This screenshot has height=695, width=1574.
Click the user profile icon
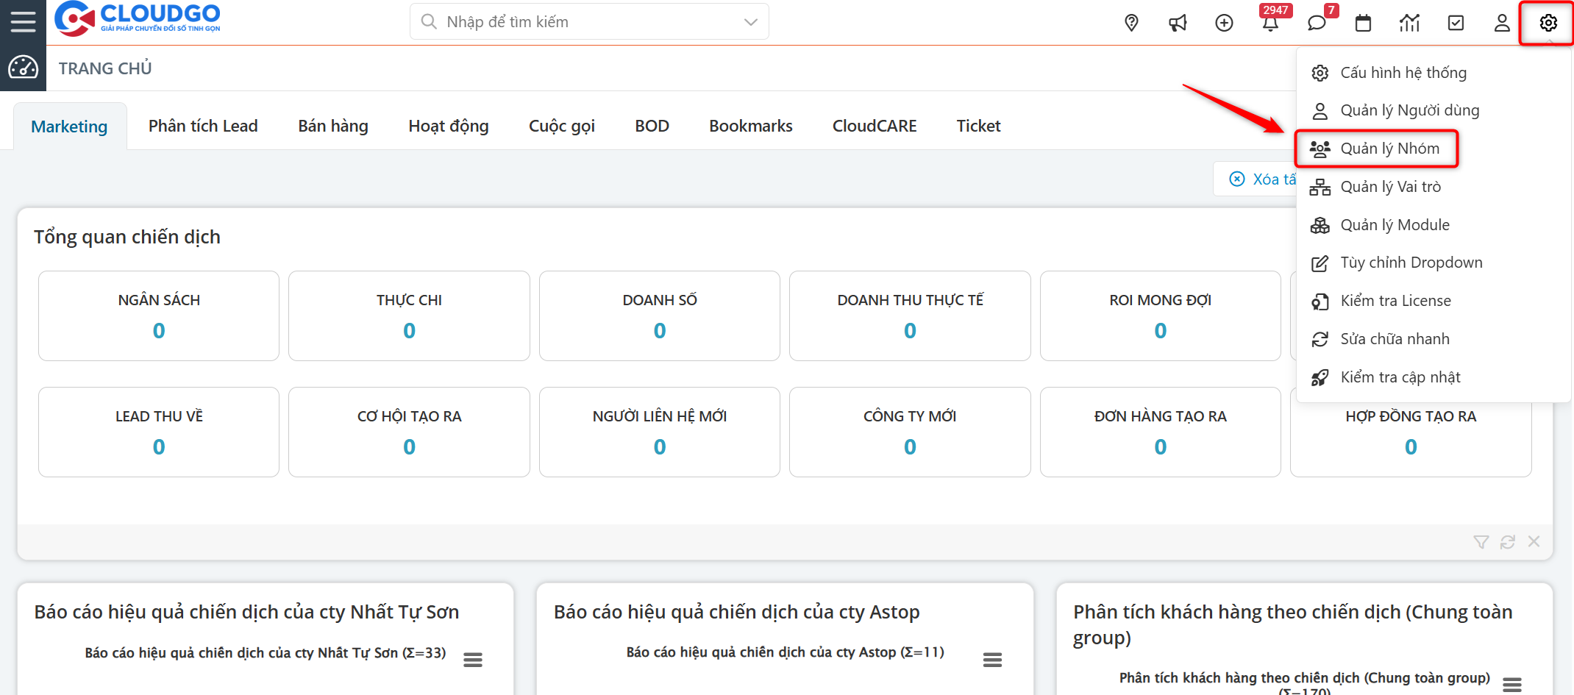click(x=1502, y=23)
